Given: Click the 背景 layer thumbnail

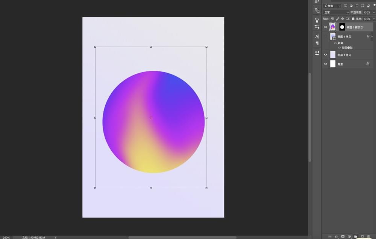Looking at the screenshot, I should tap(333, 64).
